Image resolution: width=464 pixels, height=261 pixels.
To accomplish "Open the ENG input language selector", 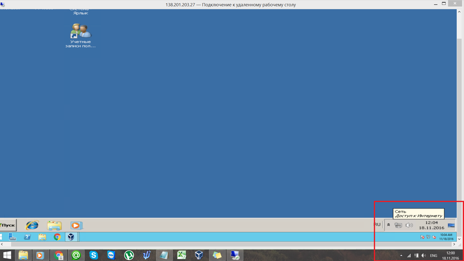I will [434, 255].
